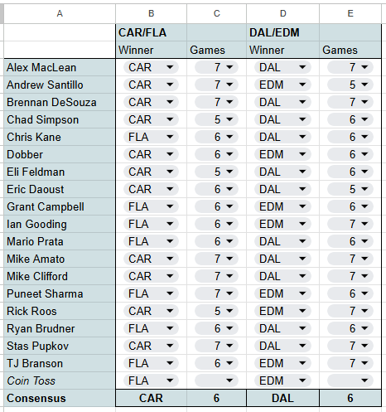Select the CAR/FLA header cell
The width and height of the screenshot is (386, 412).
click(151, 32)
